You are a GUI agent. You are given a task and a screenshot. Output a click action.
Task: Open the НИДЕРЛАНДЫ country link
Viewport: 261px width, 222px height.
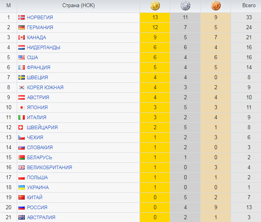(x=44, y=48)
